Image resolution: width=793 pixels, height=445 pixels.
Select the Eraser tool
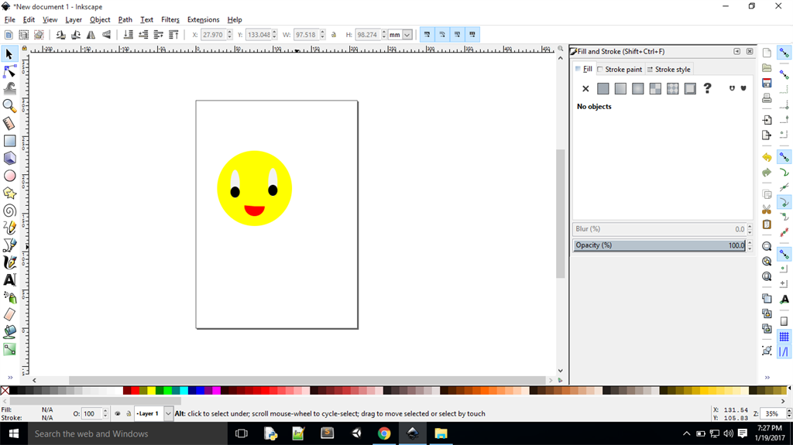click(x=9, y=315)
